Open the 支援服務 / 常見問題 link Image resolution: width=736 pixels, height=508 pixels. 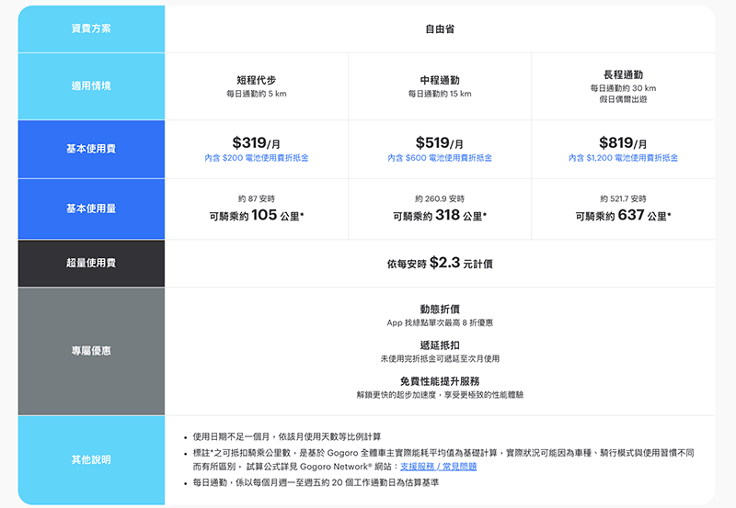click(438, 467)
